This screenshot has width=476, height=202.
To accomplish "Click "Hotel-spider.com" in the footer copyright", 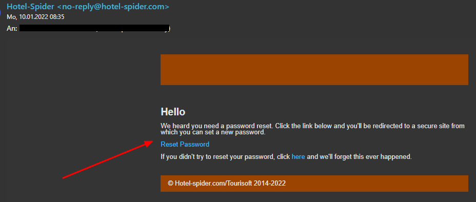I will tap(200, 183).
